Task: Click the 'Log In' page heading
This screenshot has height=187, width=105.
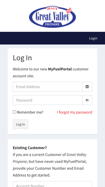Action: click(x=22, y=58)
